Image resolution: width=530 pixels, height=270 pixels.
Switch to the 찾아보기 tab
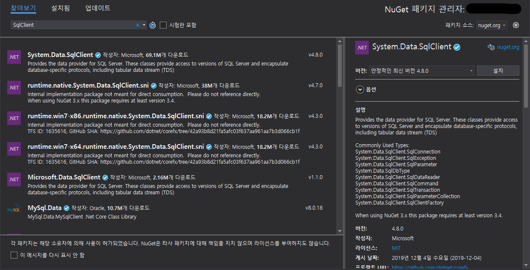click(x=23, y=8)
